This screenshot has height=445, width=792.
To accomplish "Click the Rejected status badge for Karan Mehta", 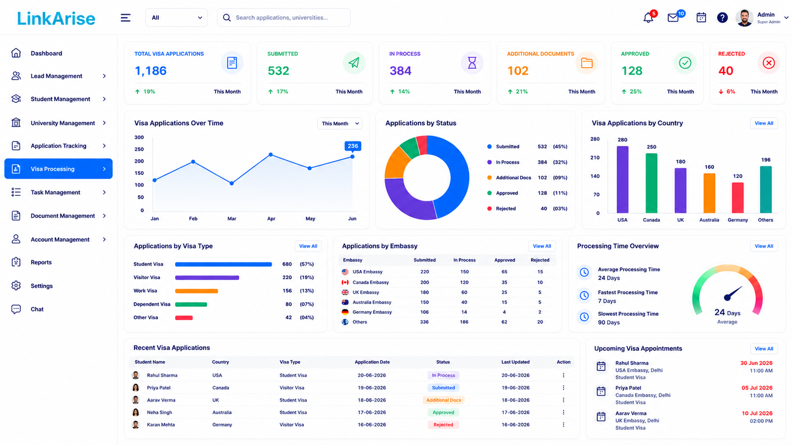I will (444, 425).
